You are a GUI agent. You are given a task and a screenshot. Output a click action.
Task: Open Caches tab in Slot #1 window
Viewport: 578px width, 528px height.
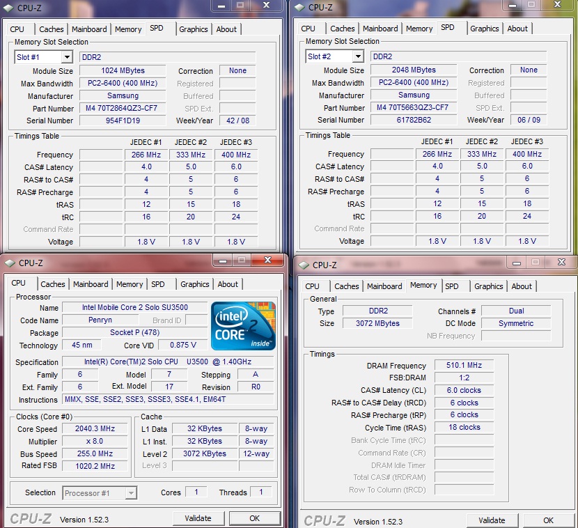click(52, 29)
